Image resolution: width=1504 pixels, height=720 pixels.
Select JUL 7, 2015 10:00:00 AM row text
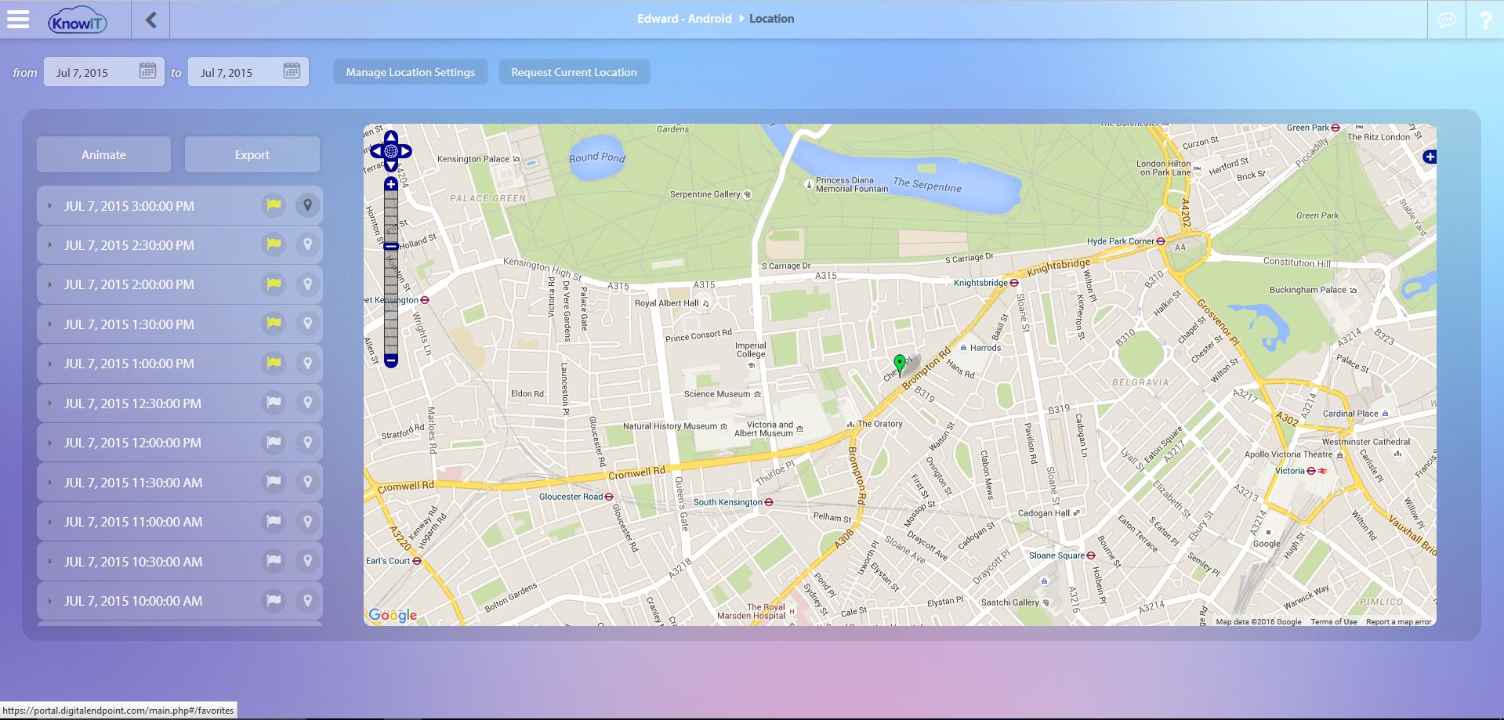click(x=133, y=601)
